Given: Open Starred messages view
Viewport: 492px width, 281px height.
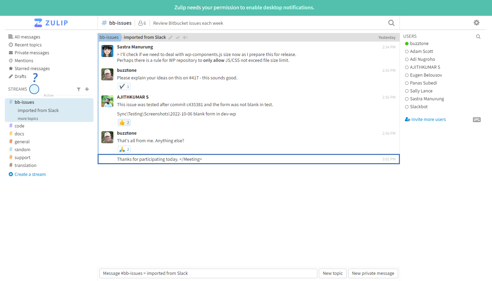Looking at the screenshot, I should point(32,68).
